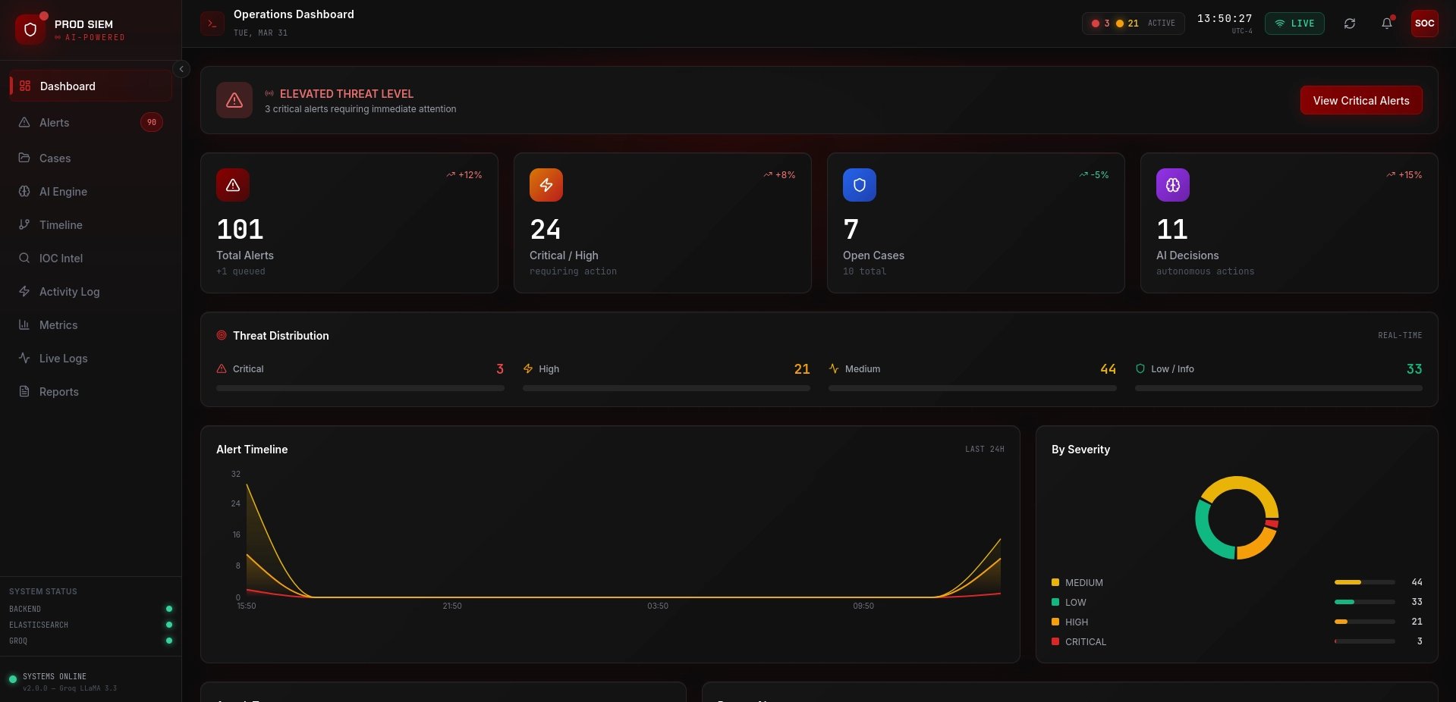Go to Metrics page

pos(91,324)
